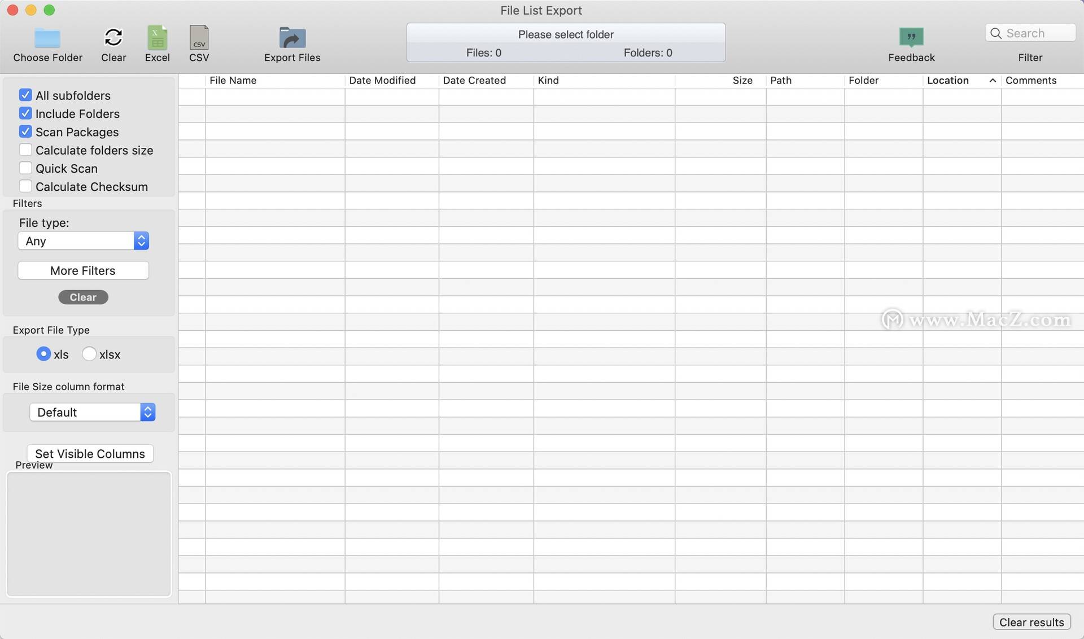The height and width of the screenshot is (639, 1084).
Task: Click the gray Clear filters pill button
Action: pos(83,297)
